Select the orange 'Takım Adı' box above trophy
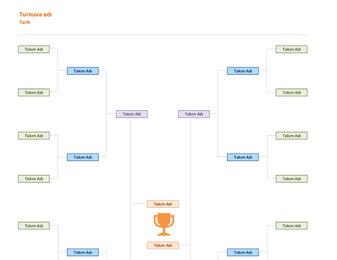The width and height of the screenshot is (337, 260). point(163,204)
